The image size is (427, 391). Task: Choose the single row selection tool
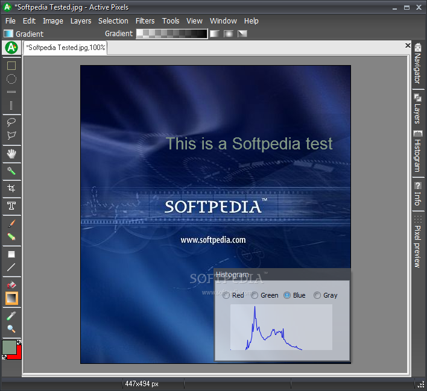click(11, 92)
